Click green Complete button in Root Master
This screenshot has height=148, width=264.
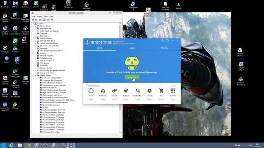coord(132,77)
